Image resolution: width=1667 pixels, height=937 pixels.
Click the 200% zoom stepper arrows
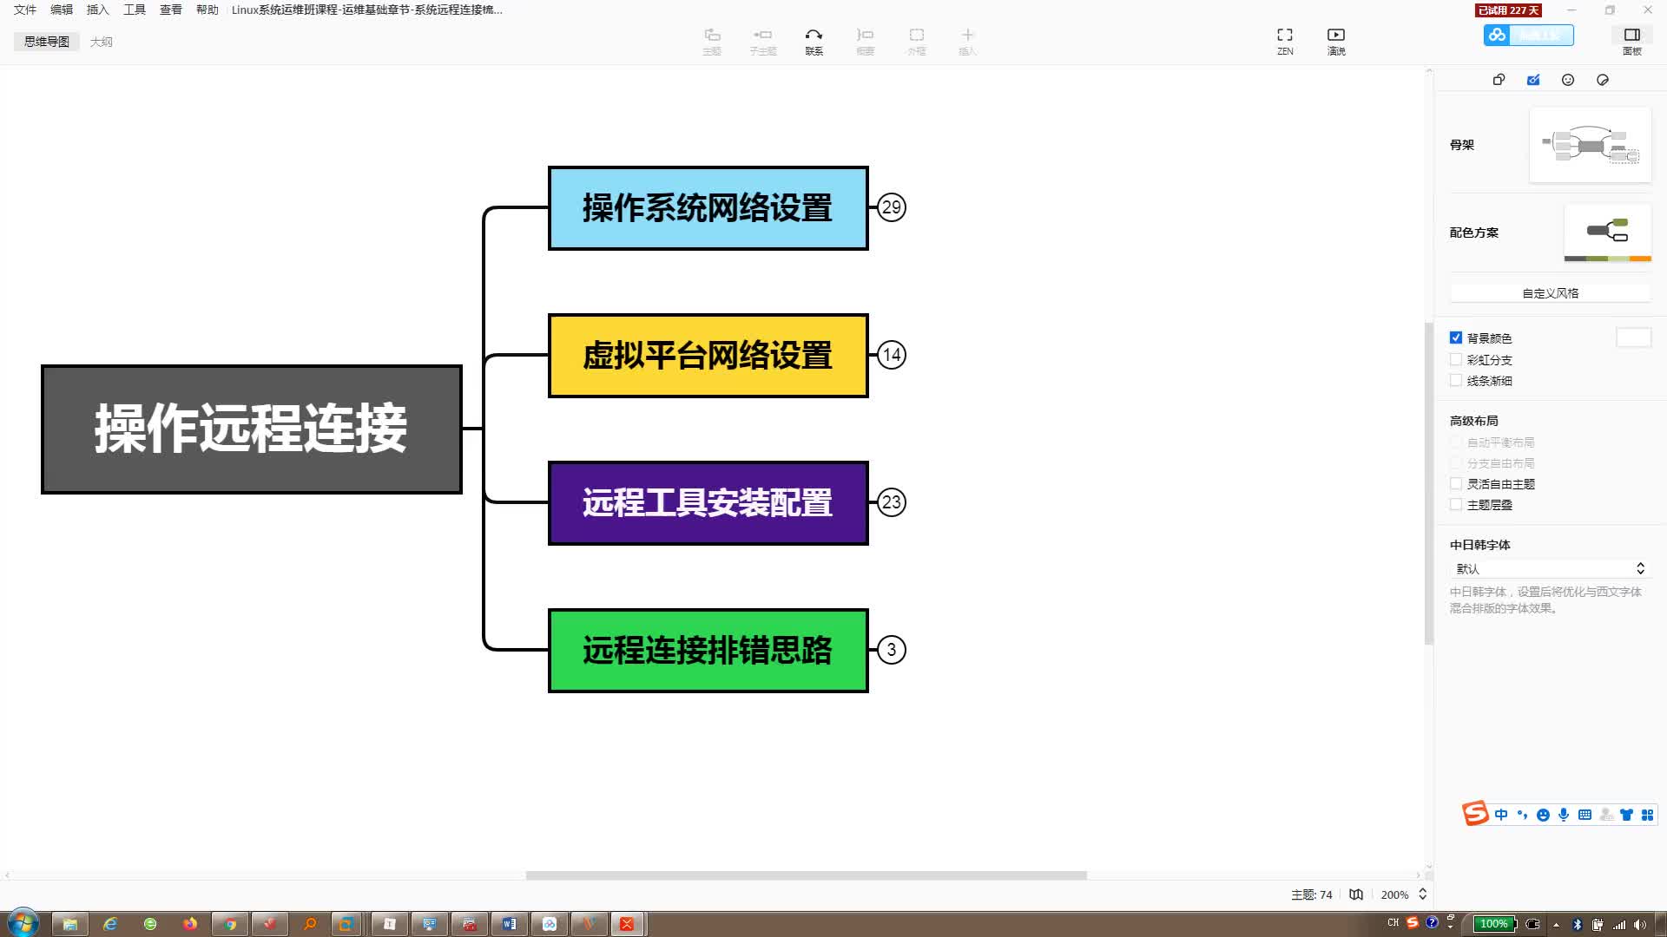coord(1422,894)
